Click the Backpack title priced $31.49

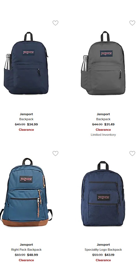coord(103,119)
